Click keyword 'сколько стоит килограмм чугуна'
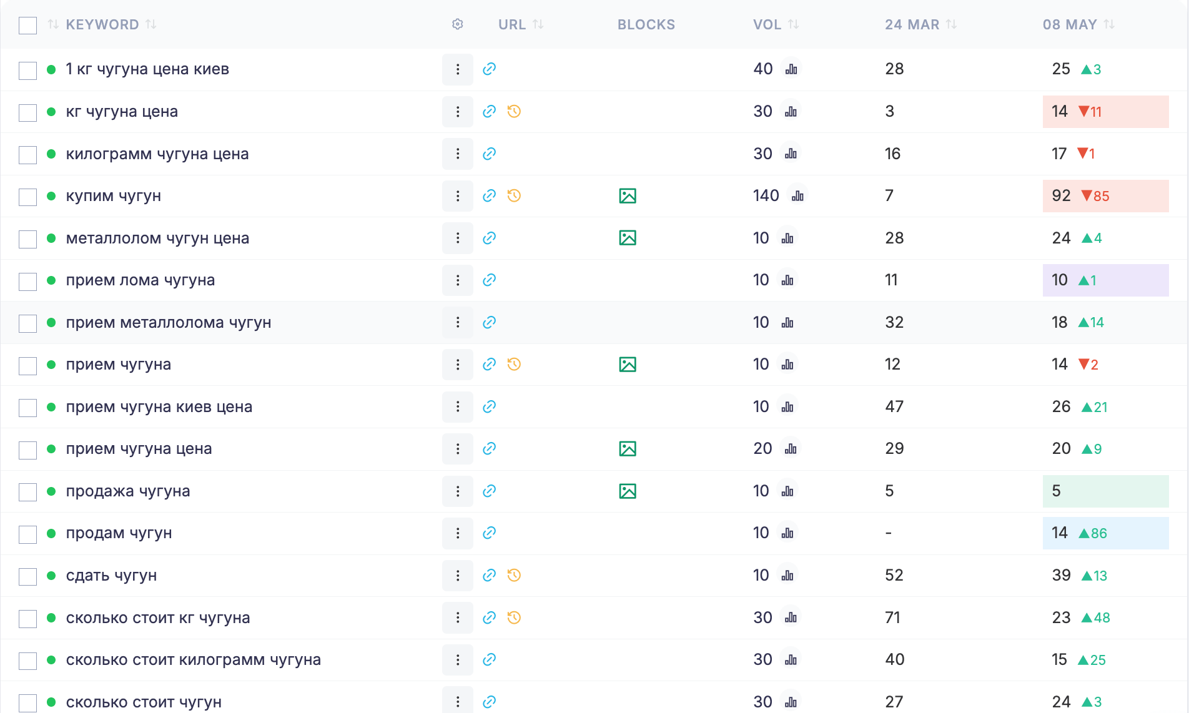This screenshot has width=1189, height=713. pyautogui.click(x=193, y=660)
